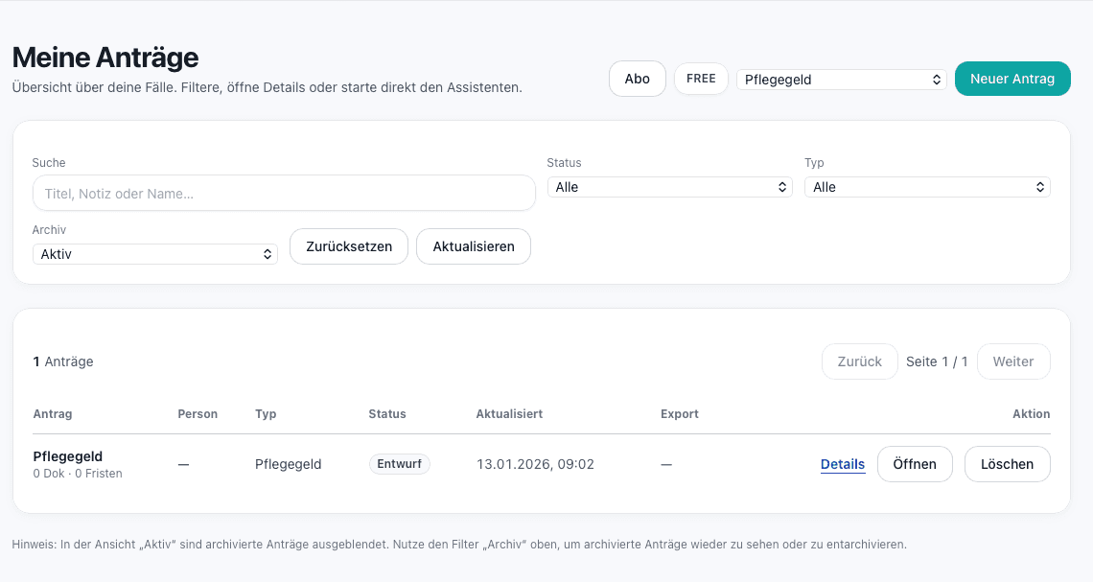
Task: Start a new application via Neuer Antrag
Action: pyautogui.click(x=1012, y=79)
